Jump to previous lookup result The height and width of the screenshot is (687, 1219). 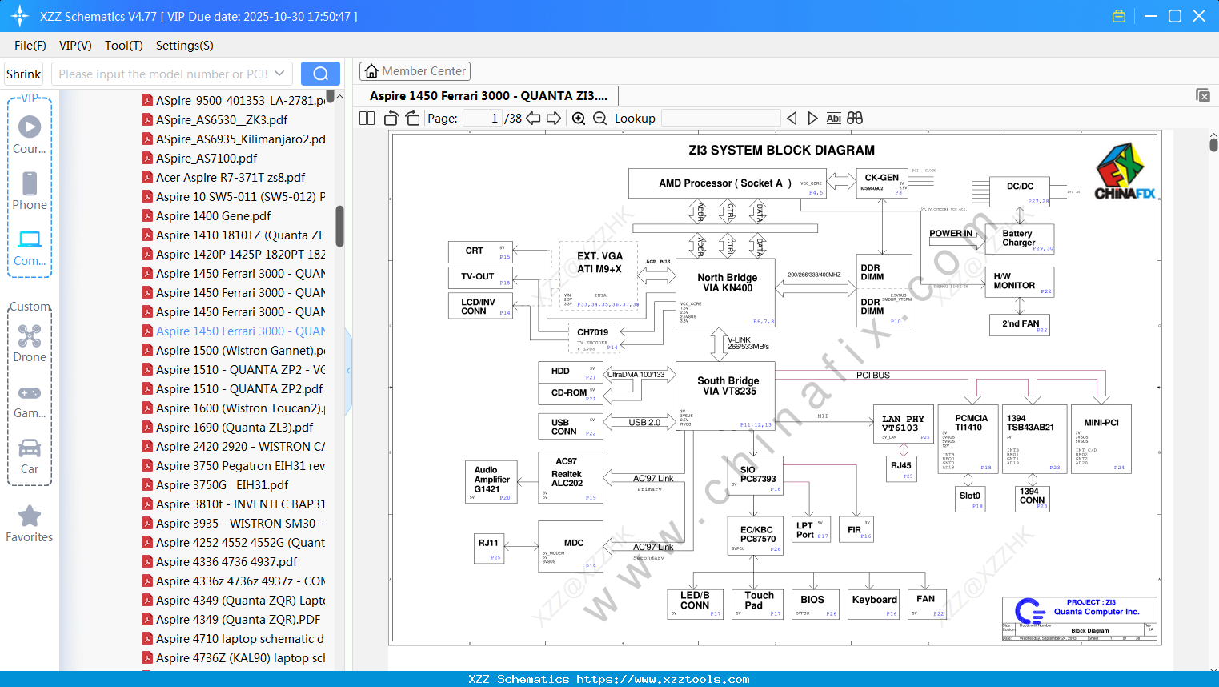click(x=792, y=119)
